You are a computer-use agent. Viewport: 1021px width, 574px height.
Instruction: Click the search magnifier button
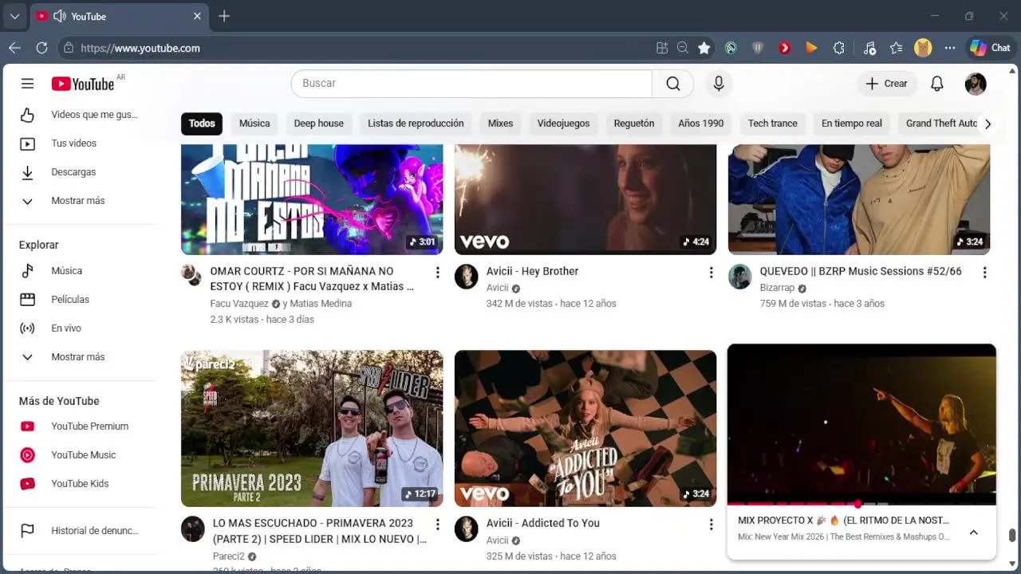672,84
